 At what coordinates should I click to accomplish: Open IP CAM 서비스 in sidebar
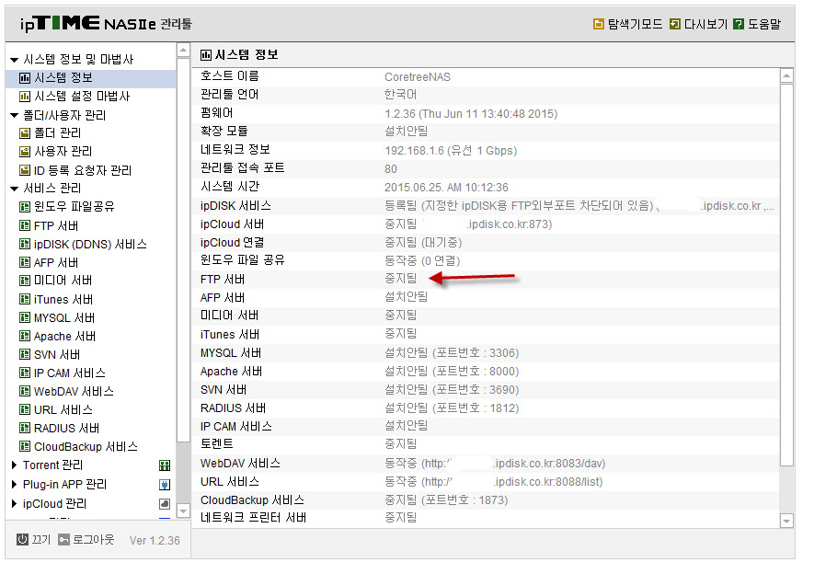click(70, 373)
